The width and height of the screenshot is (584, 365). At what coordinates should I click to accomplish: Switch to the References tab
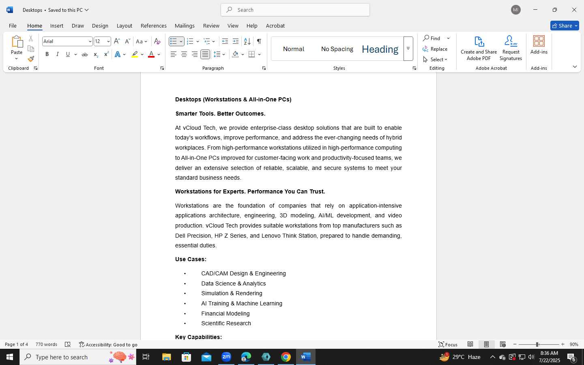[x=153, y=26]
